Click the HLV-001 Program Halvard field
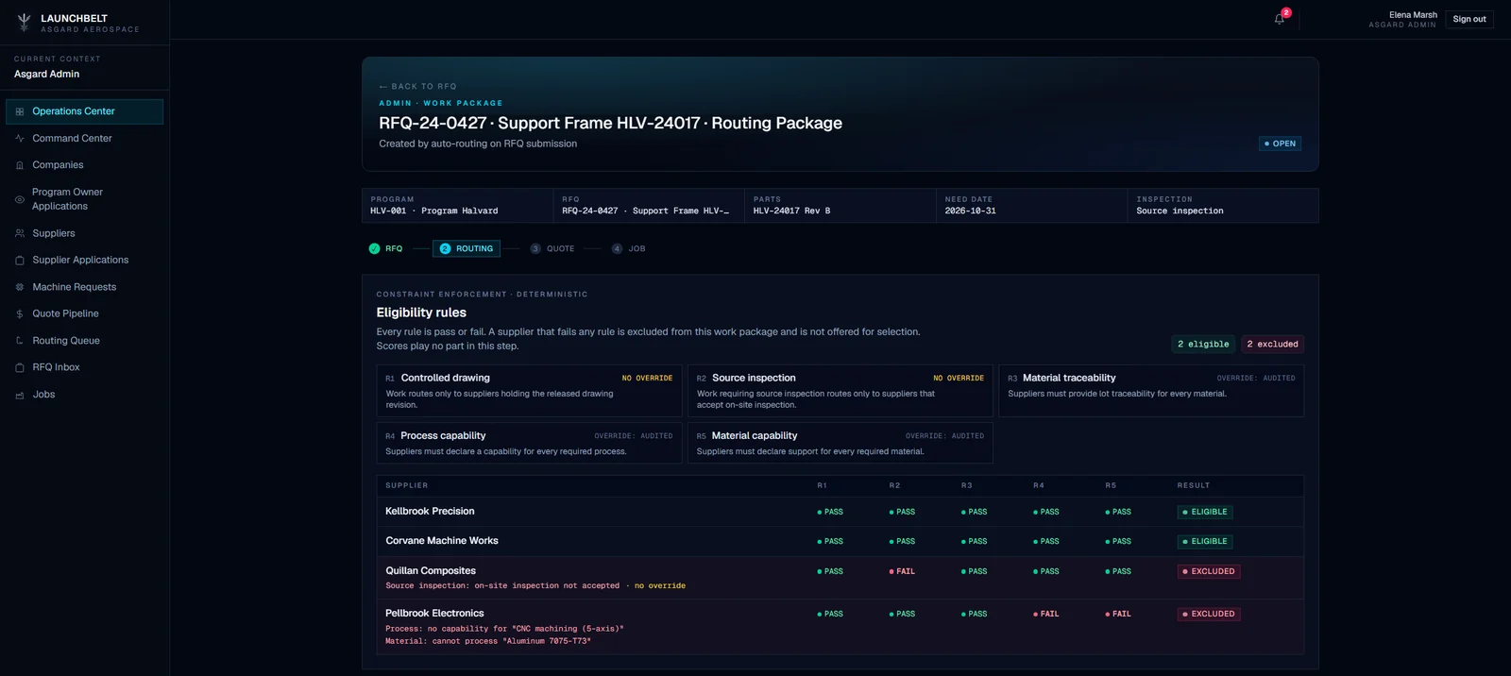Screen dimensions: 1511x676 [457, 206]
